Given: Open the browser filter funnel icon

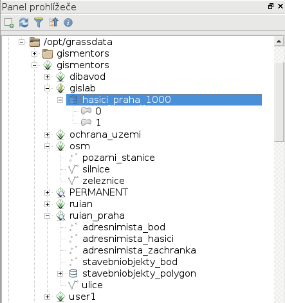Looking at the screenshot, I should pyautogui.click(x=39, y=23).
